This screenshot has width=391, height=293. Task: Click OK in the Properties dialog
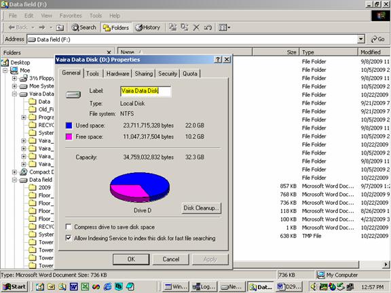click(x=131, y=259)
